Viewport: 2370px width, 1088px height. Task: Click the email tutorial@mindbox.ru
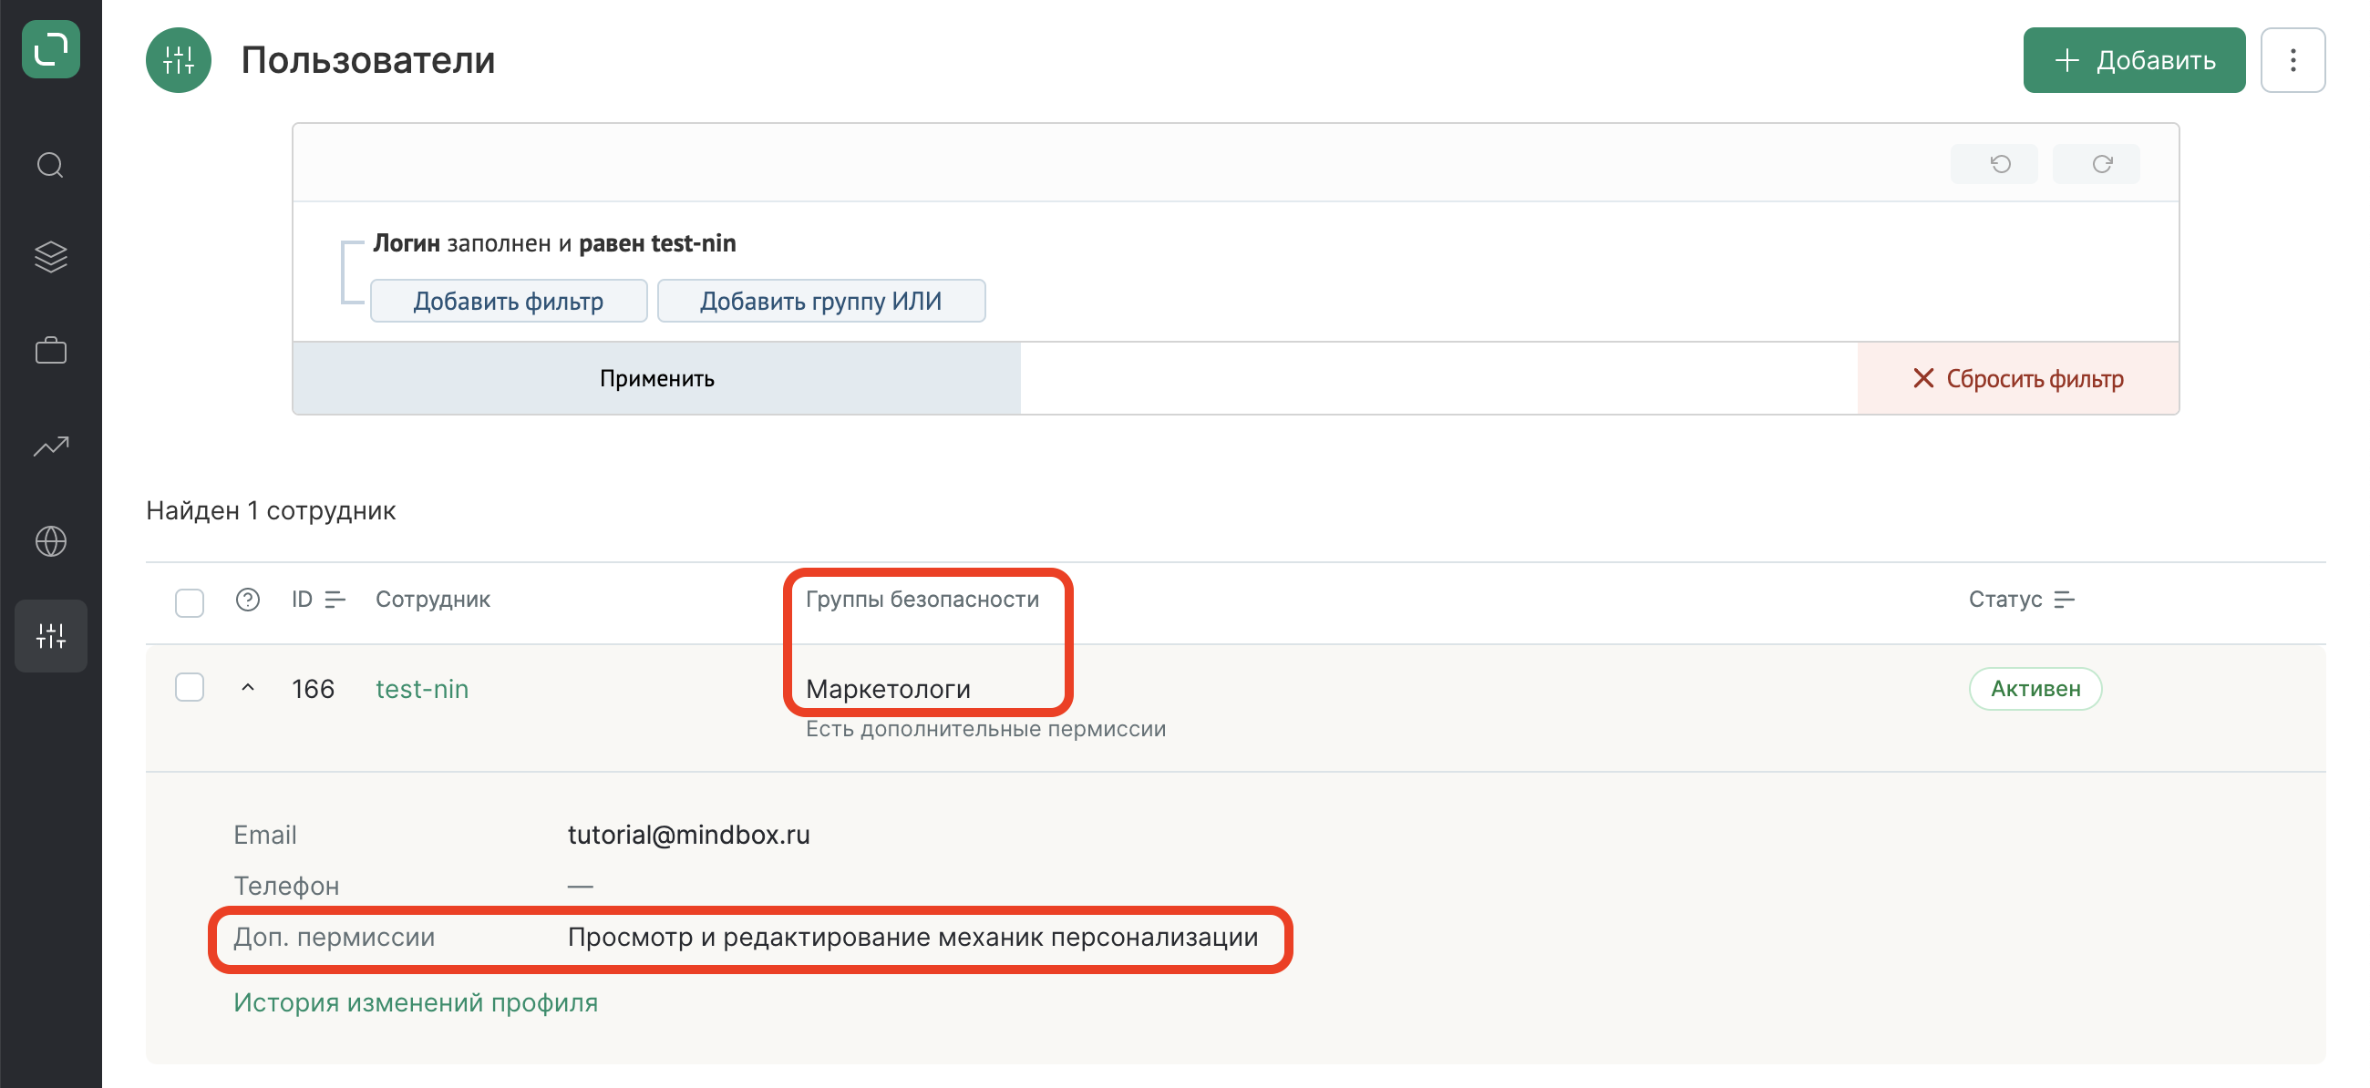pos(688,834)
